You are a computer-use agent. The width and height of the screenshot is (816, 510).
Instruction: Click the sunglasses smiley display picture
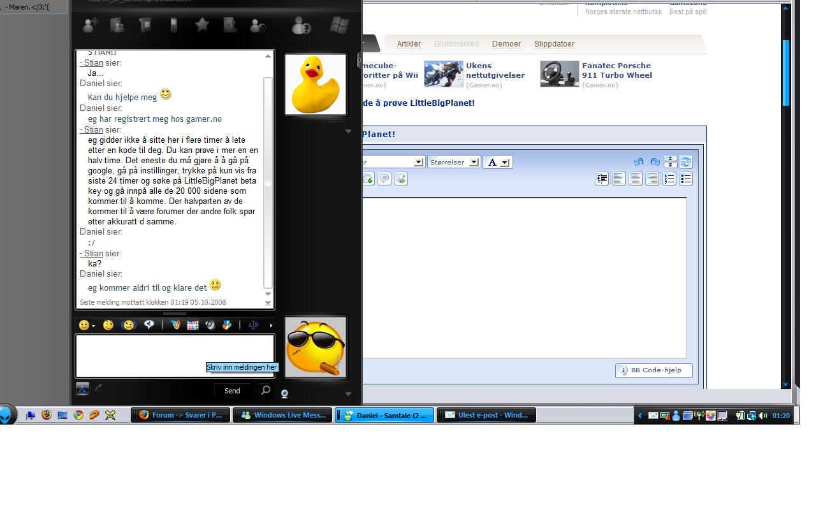click(x=315, y=347)
